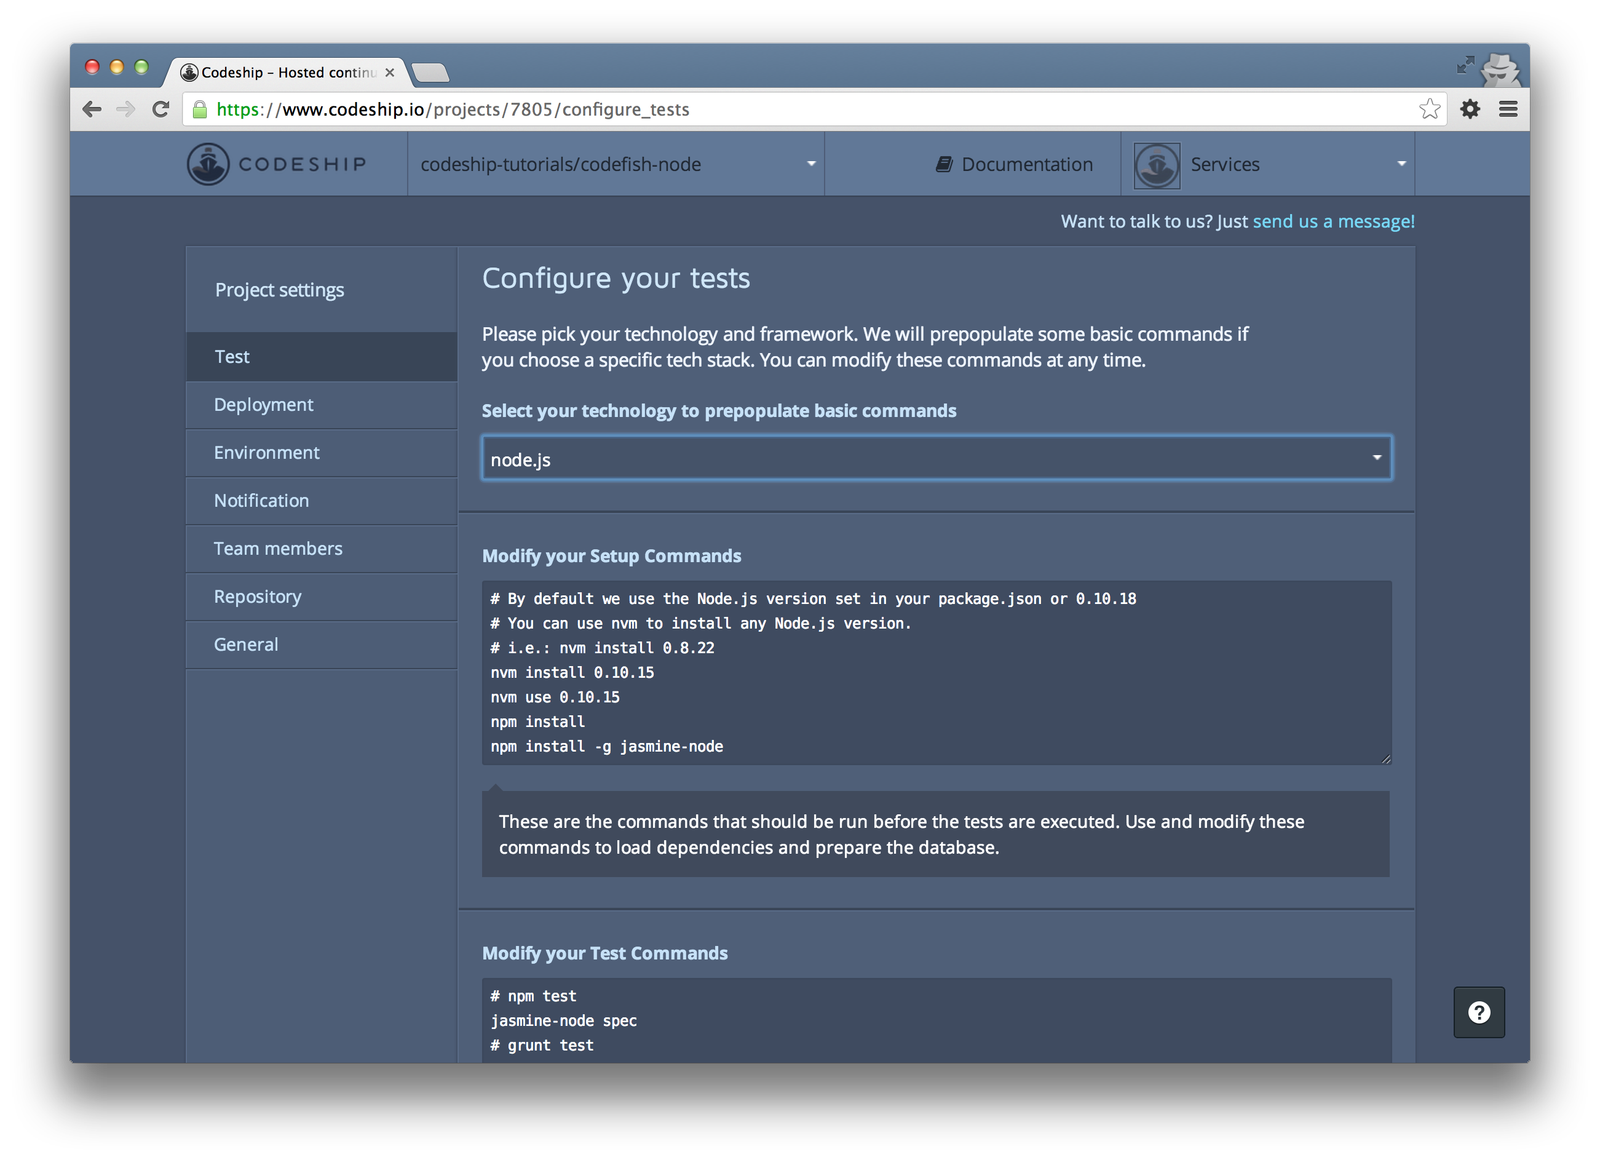Open the Deployment settings section

(x=263, y=405)
